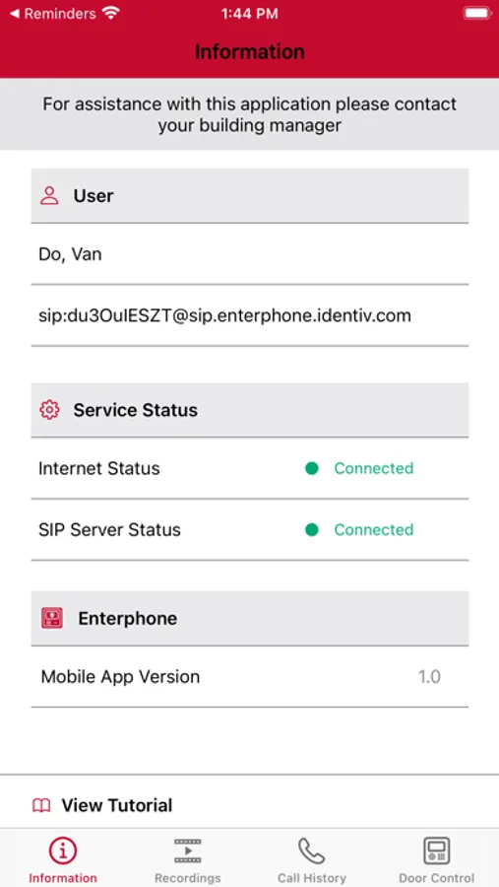Tap the Call History phone icon
The height and width of the screenshot is (887, 499).
click(311, 851)
